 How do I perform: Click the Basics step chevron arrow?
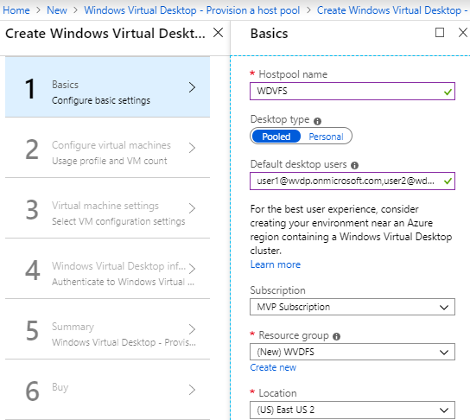(192, 87)
